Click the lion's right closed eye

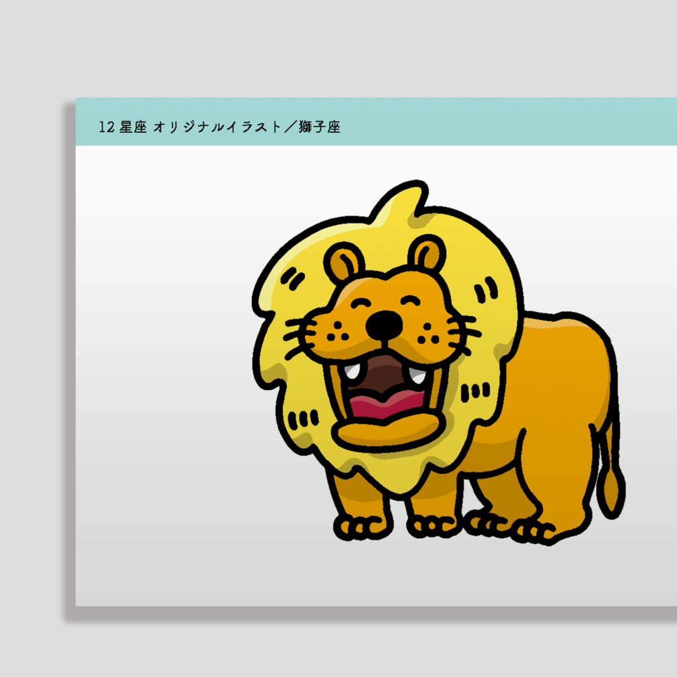click(409, 301)
